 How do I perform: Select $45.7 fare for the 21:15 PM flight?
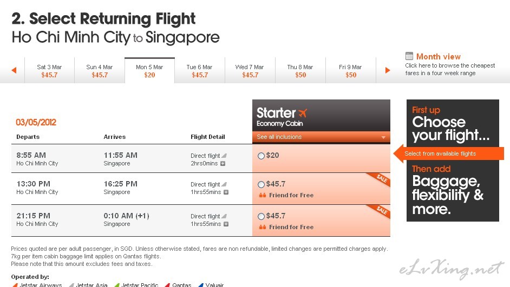(261, 216)
